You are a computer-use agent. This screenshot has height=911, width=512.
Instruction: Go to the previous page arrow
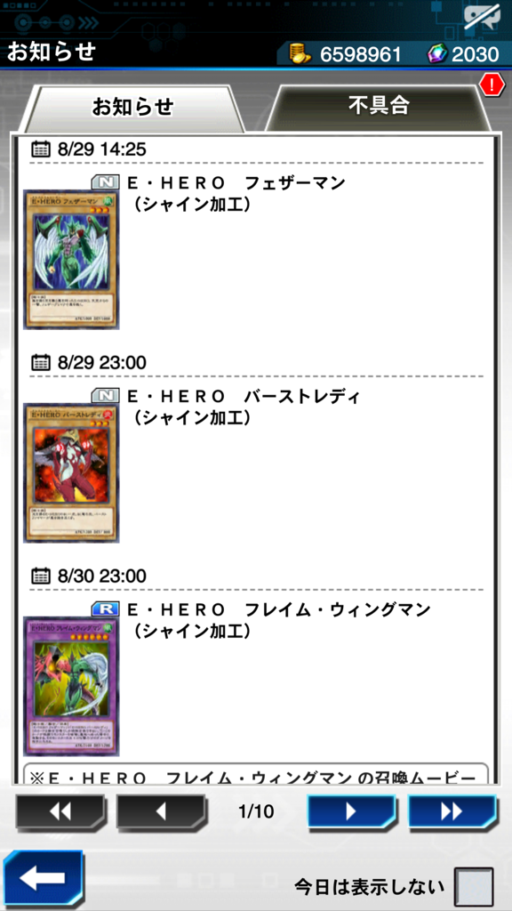click(x=162, y=811)
